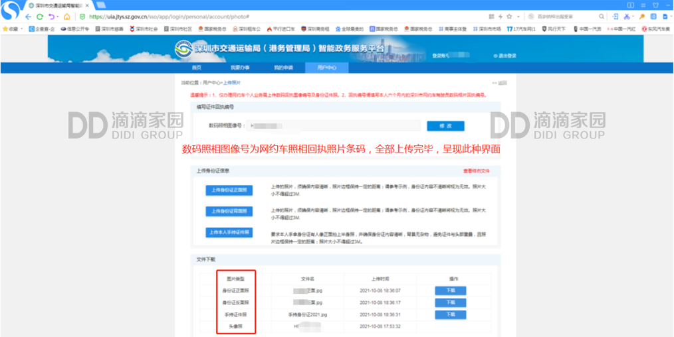Click the 上传身份证背面照 button
Viewport: 674px width, 337px height.
[x=229, y=212]
